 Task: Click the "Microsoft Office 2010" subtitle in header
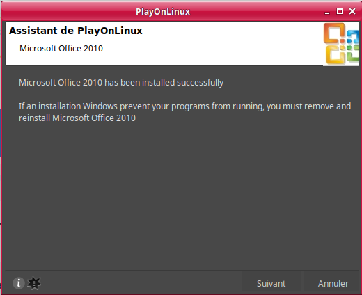[x=61, y=49]
